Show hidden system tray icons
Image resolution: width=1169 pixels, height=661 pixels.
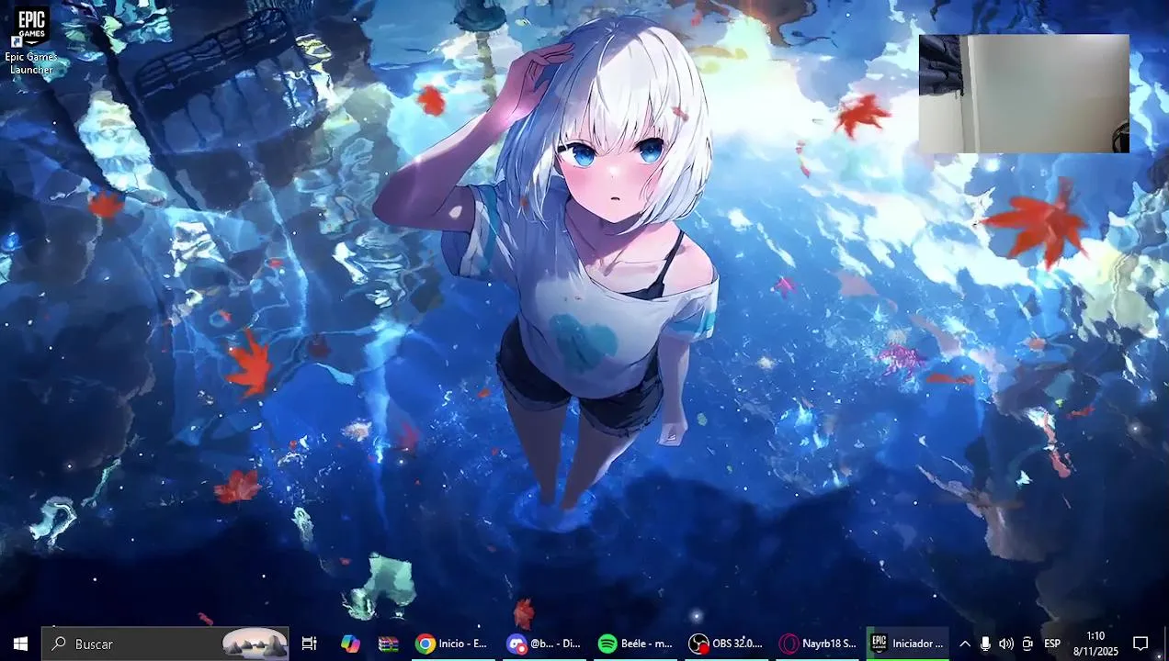pyautogui.click(x=964, y=644)
